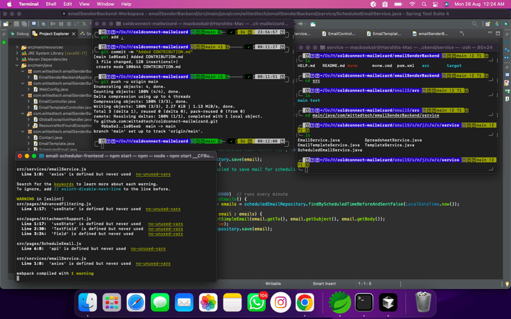The width and height of the screenshot is (511, 319).
Task: Click the Wi-Fi icon in the menu bar
Action: click(412, 4)
